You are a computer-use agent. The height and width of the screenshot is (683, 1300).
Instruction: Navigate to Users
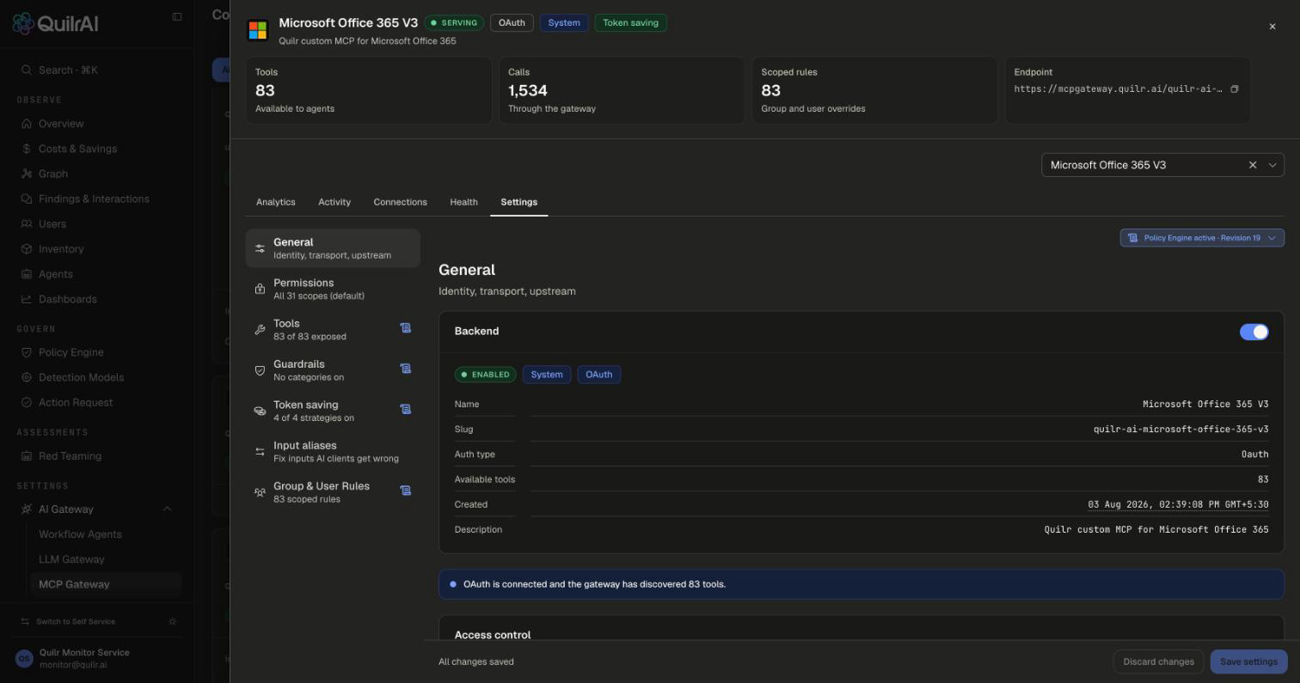(x=52, y=223)
